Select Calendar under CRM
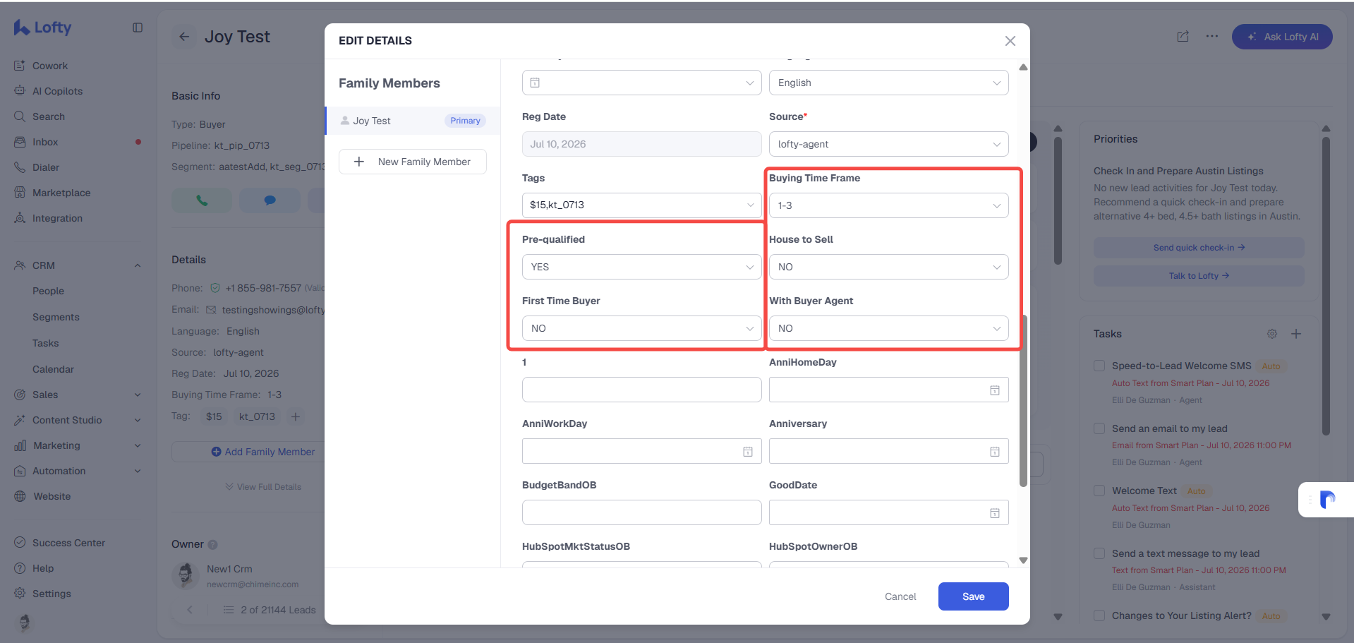 point(53,369)
